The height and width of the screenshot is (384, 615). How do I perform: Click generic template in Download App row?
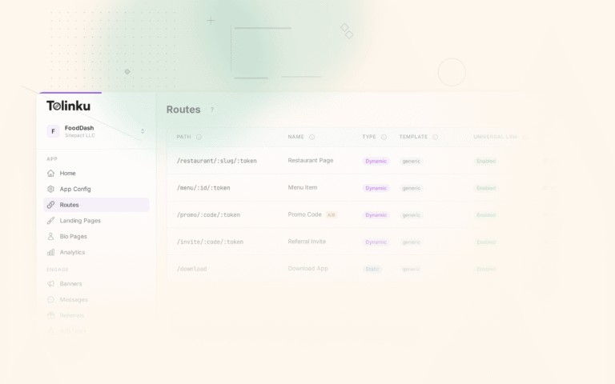coord(411,269)
